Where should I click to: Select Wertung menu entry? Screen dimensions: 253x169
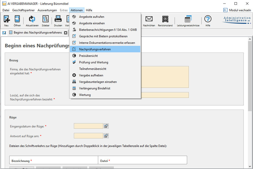tap(105, 95)
